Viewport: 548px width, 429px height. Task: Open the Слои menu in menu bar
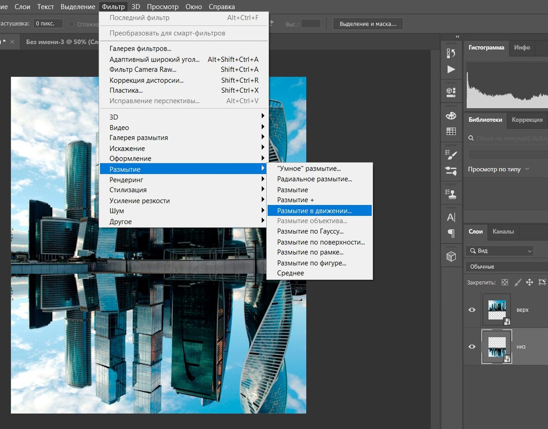[x=22, y=6]
